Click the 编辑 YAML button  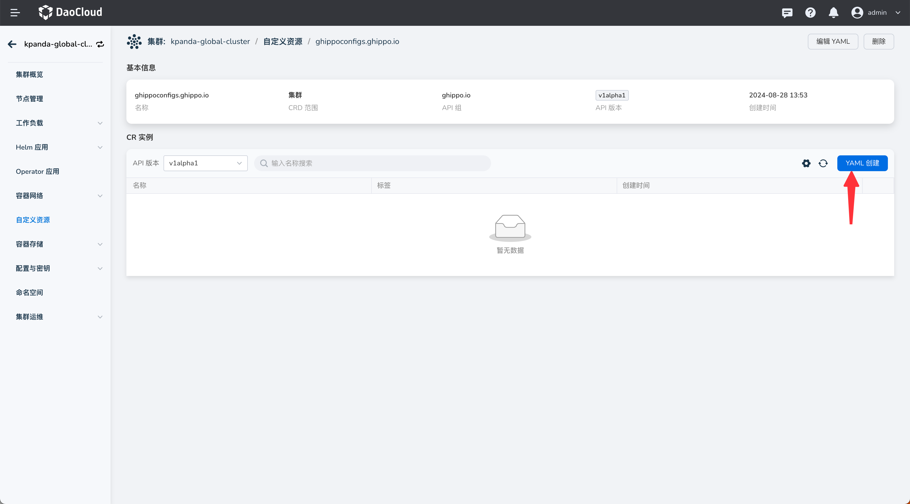tap(833, 42)
